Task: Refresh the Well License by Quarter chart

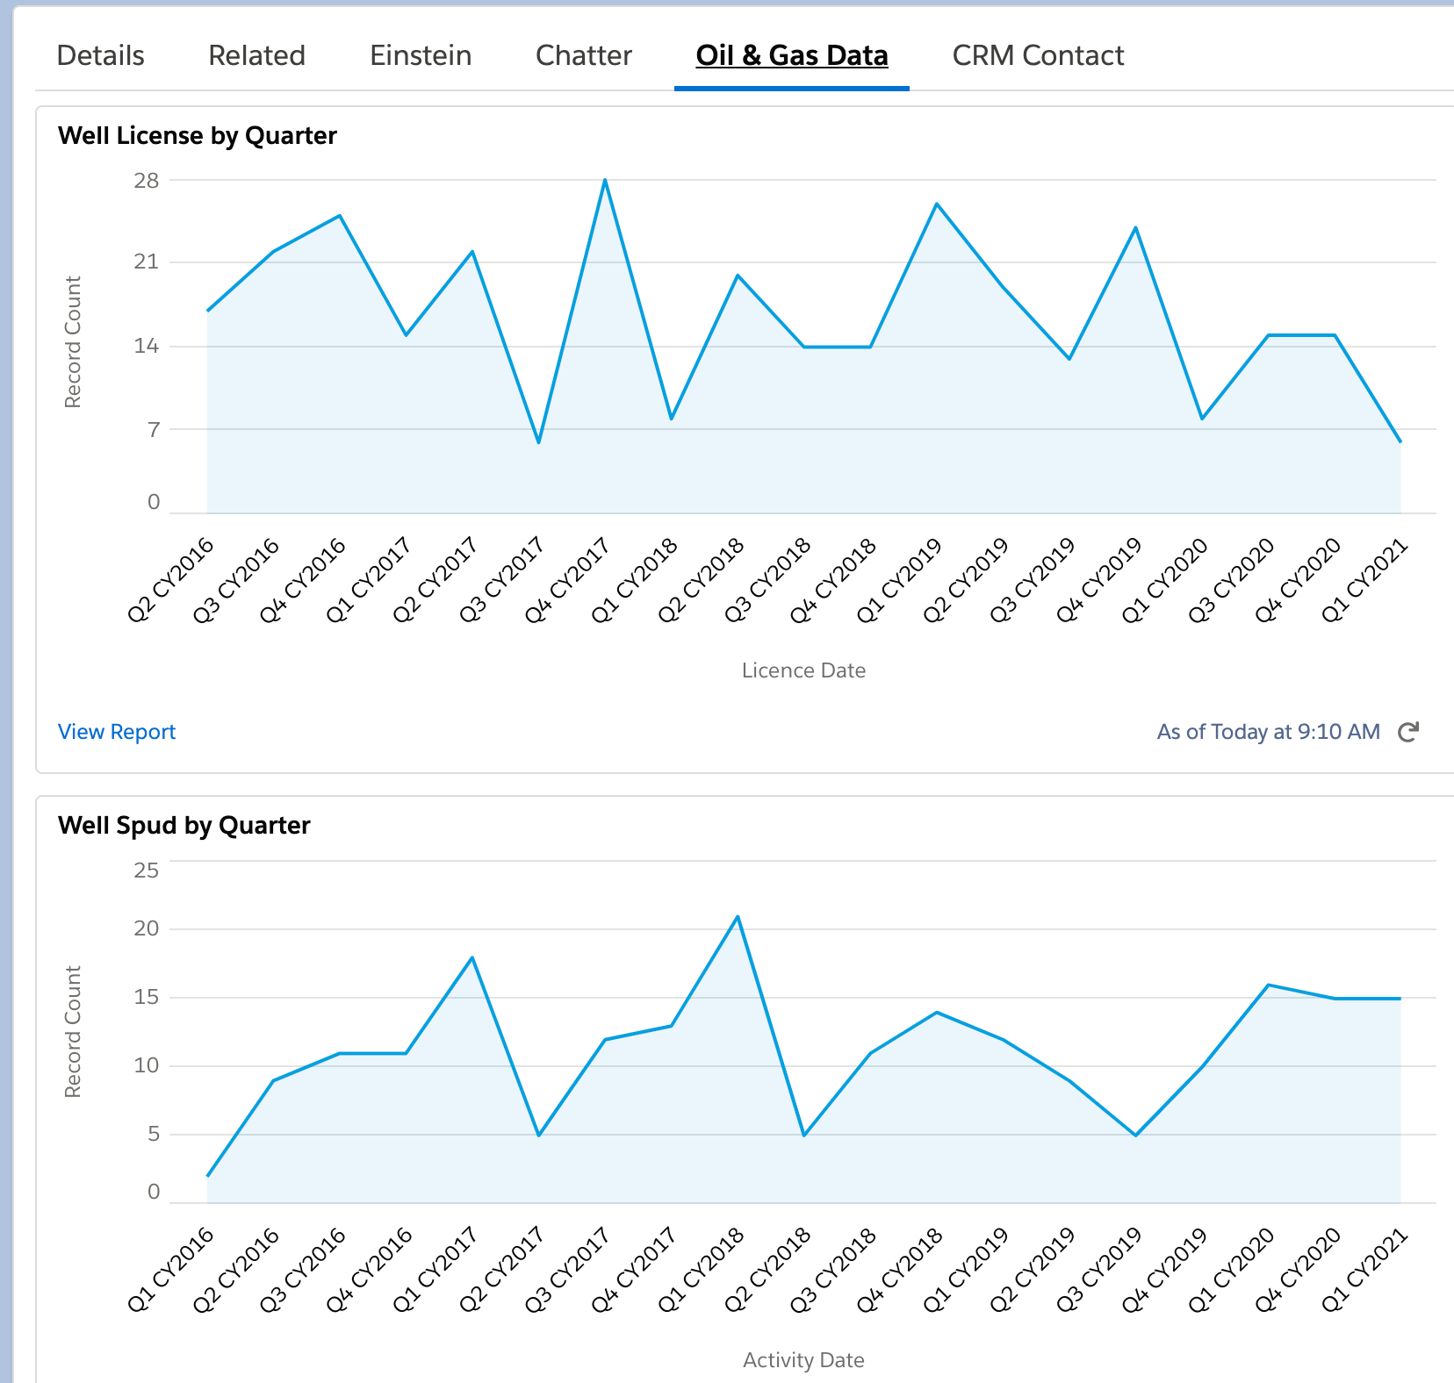Action: pos(1408,732)
